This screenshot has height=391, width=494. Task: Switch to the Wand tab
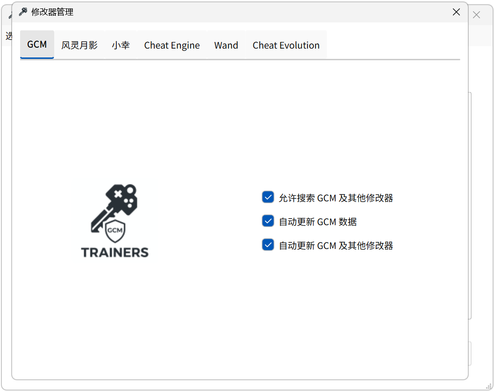tap(226, 45)
